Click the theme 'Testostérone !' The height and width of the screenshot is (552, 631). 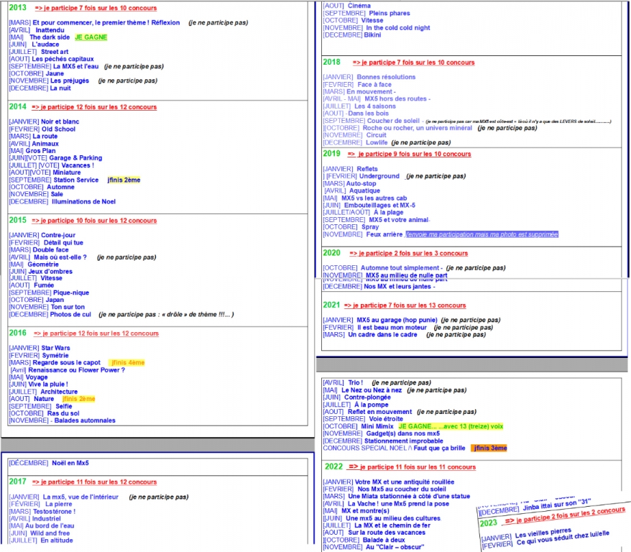pos(54,511)
